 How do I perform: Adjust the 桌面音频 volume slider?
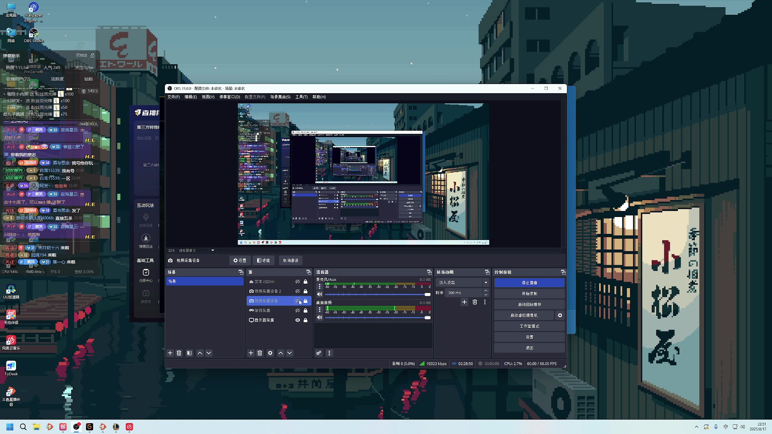coord(378,318)
